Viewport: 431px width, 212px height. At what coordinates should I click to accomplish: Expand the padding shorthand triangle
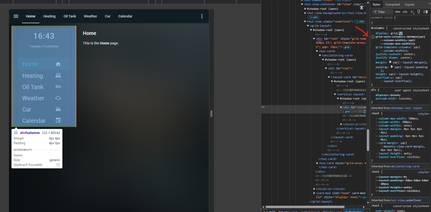coord(392,67)
